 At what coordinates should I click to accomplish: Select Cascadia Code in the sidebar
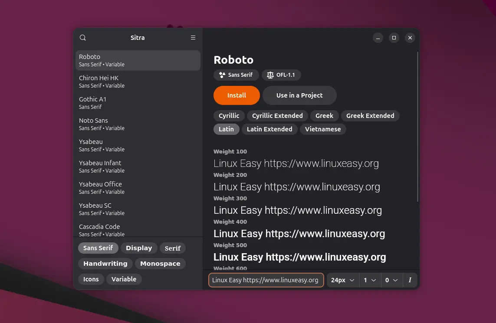[130, 229]
